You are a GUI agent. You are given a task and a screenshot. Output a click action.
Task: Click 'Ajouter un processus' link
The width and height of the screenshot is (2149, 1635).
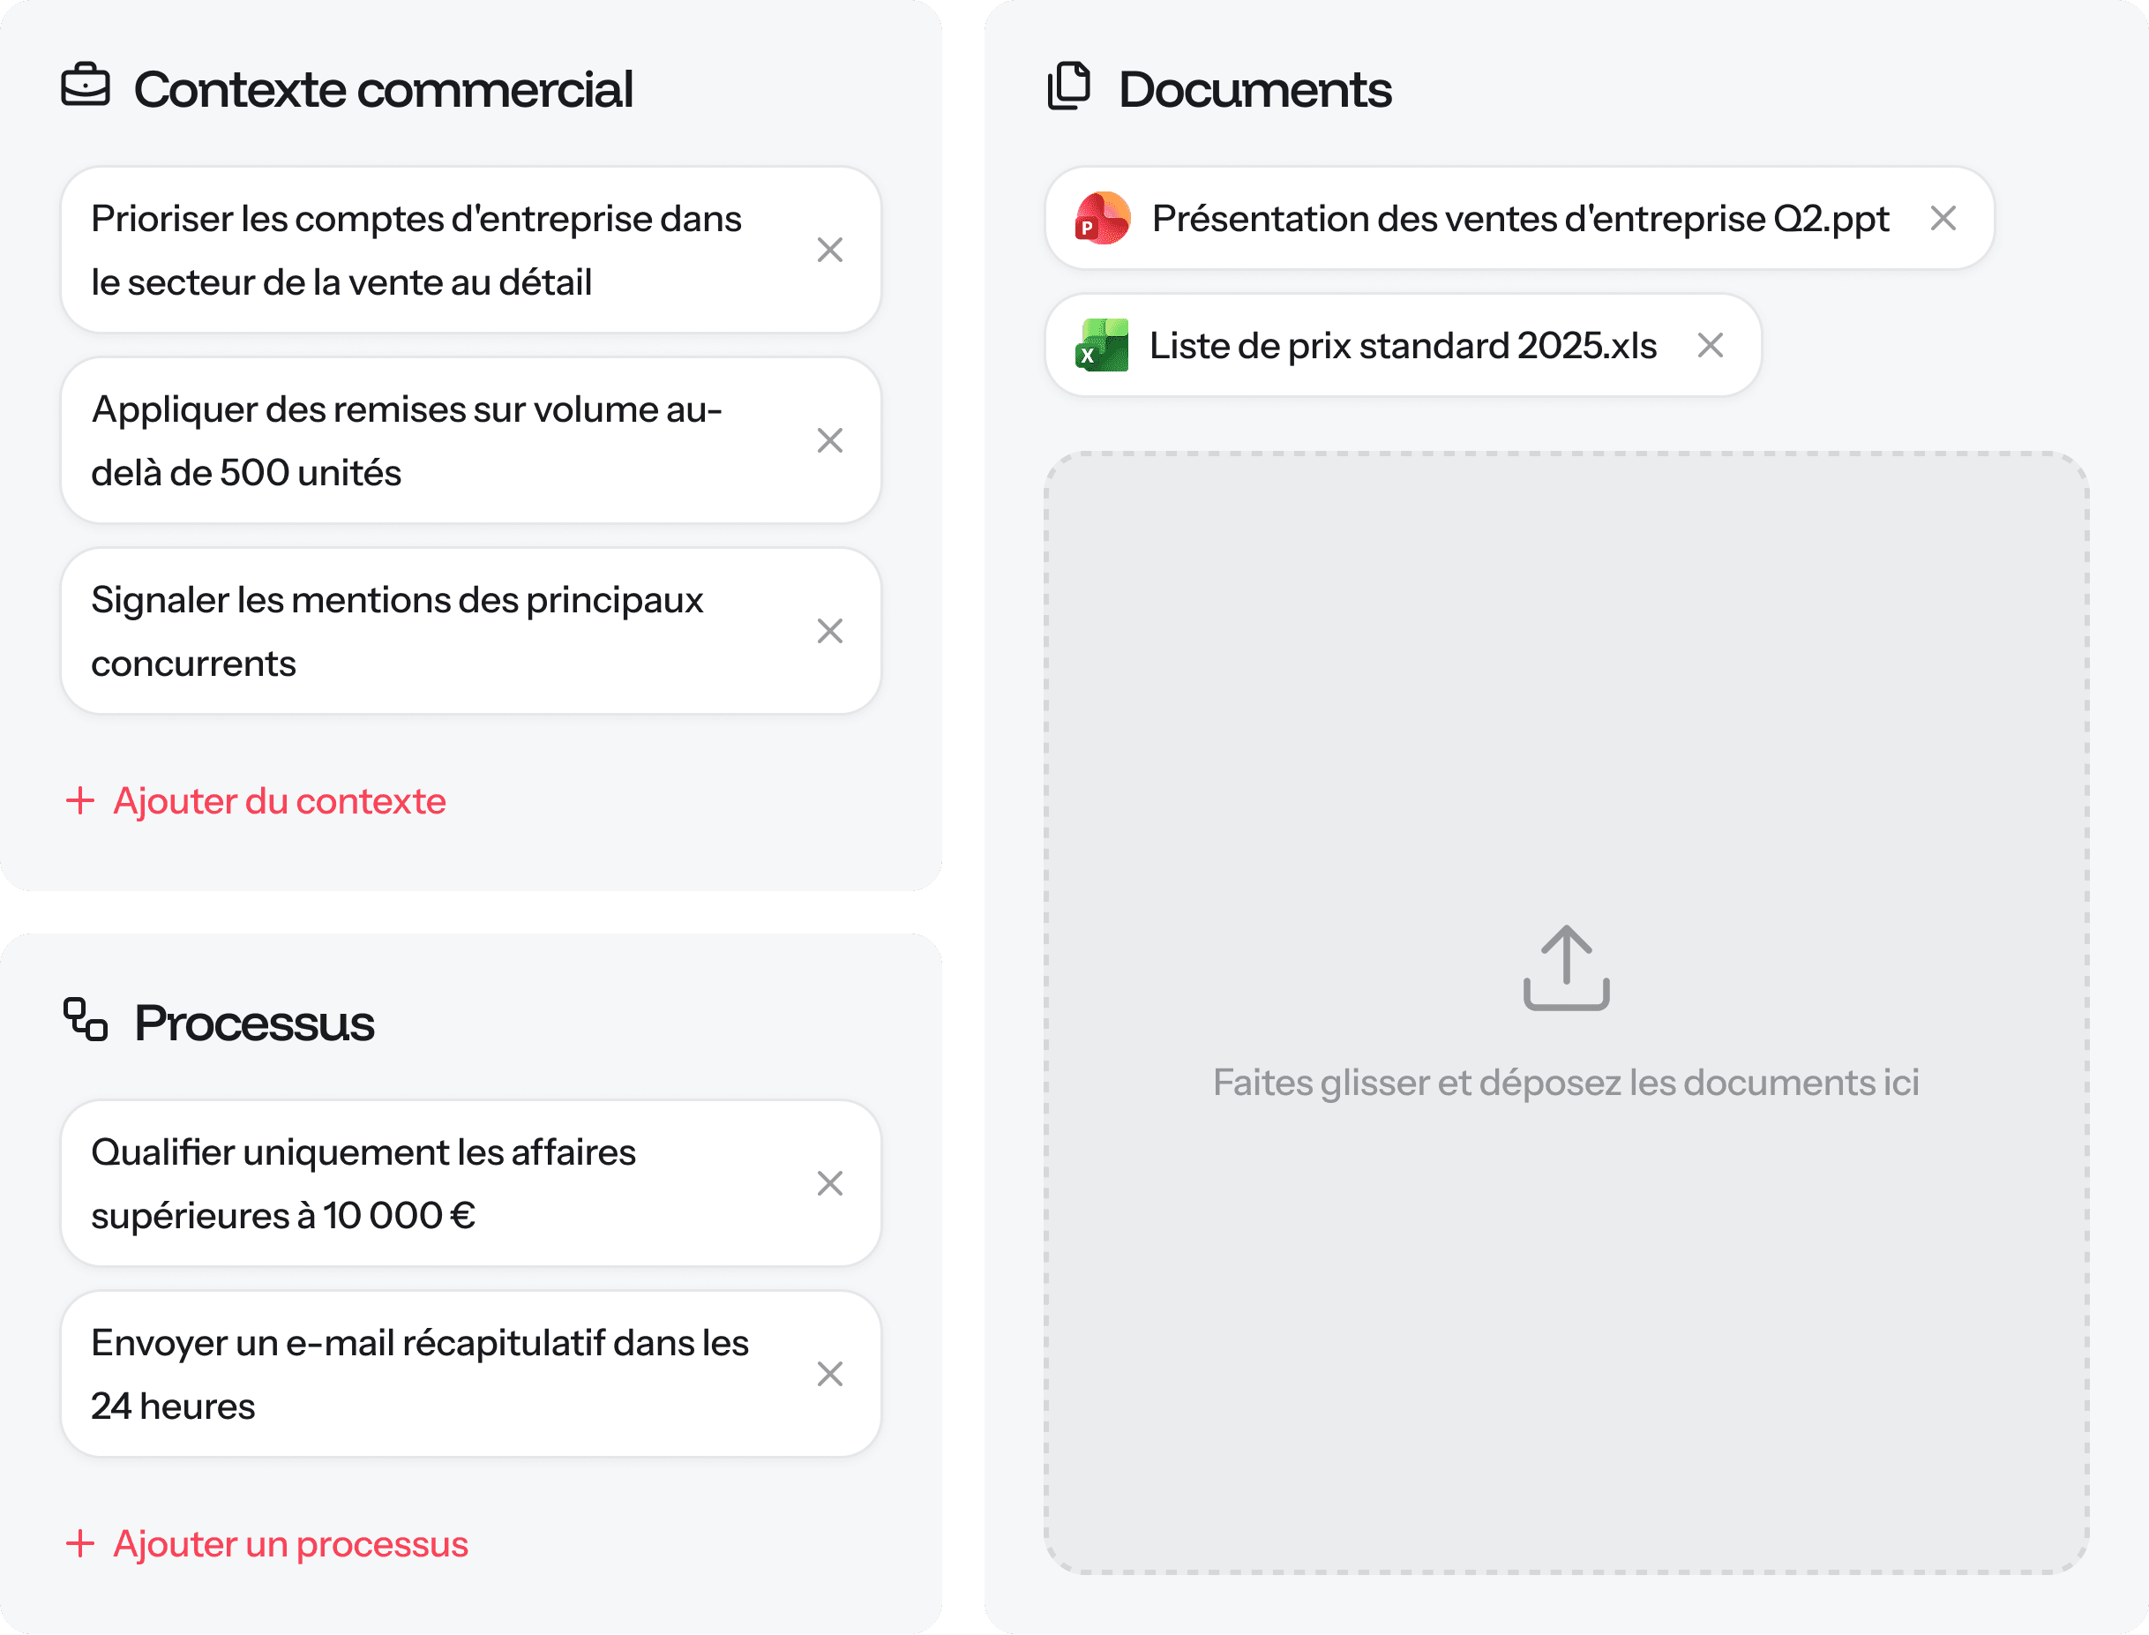pos(290,1544)
